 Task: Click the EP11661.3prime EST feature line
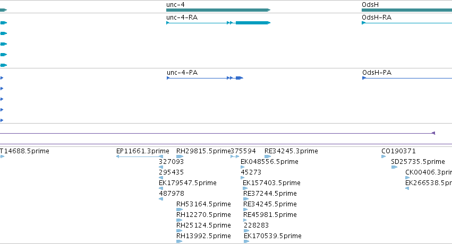(140, 156)
